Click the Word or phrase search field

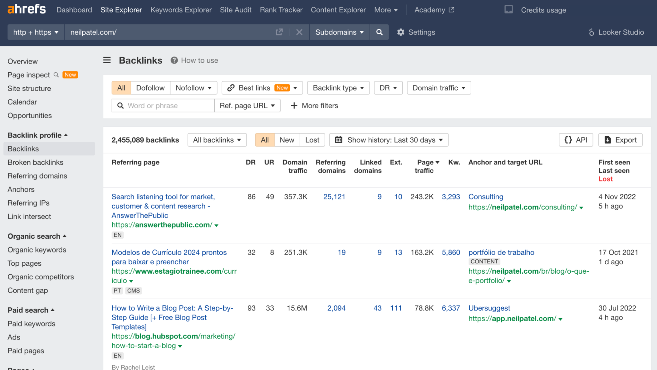(x=163, y=105)
